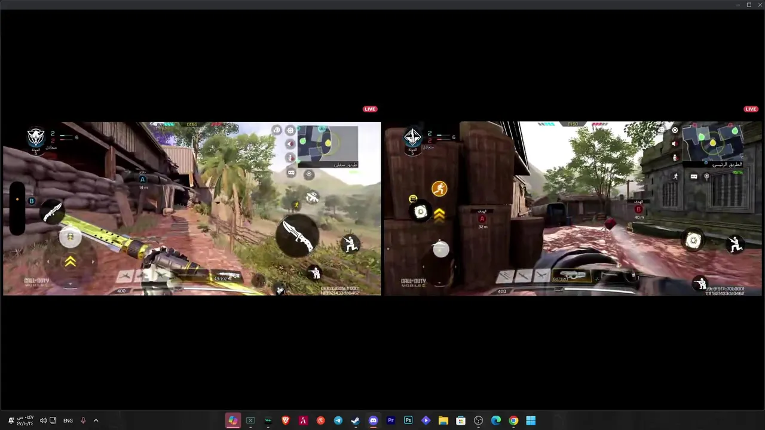Screen dimensions: 765x430
Task: Tap right fire button in right stream
Action: coord(693,241)
